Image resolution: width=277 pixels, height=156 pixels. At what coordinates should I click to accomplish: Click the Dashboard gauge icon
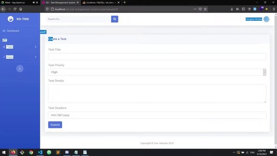pyautogui.click(x=4, y=31)
